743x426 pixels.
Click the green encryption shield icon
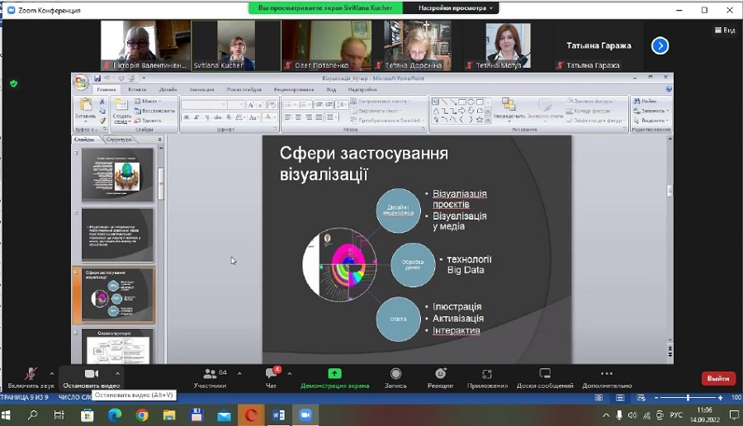(13, 83)
